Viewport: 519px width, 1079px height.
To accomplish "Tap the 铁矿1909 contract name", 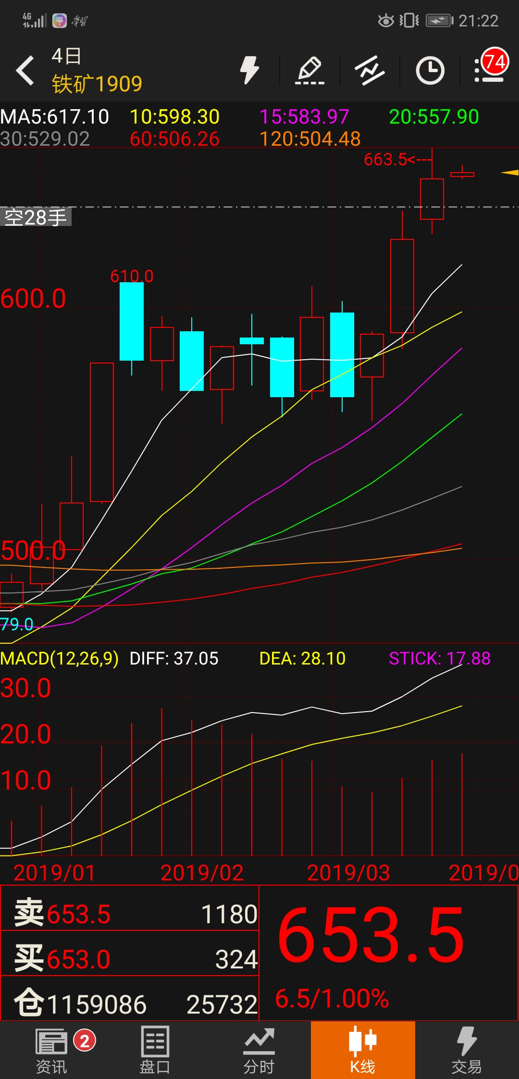I will click(97, 84).
